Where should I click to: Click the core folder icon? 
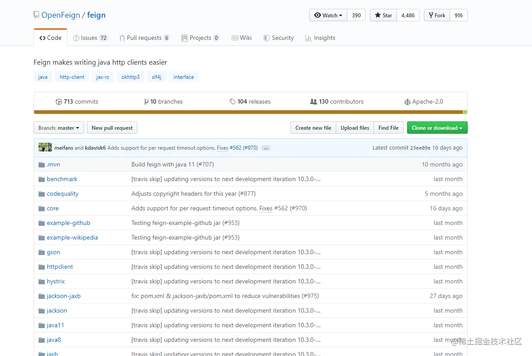pyautogui.click(x=42, y=208)
